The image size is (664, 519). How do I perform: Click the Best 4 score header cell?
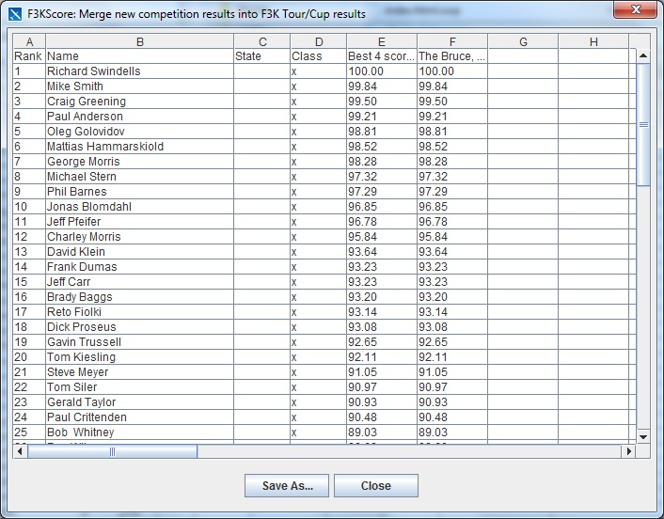(381, 56)
